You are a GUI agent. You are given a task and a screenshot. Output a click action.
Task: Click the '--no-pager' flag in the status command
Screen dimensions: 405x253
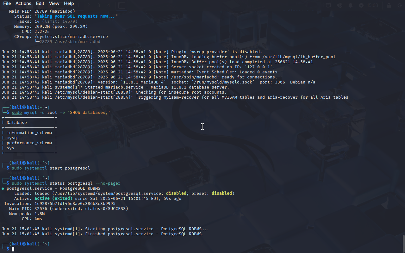coord(108,183)
